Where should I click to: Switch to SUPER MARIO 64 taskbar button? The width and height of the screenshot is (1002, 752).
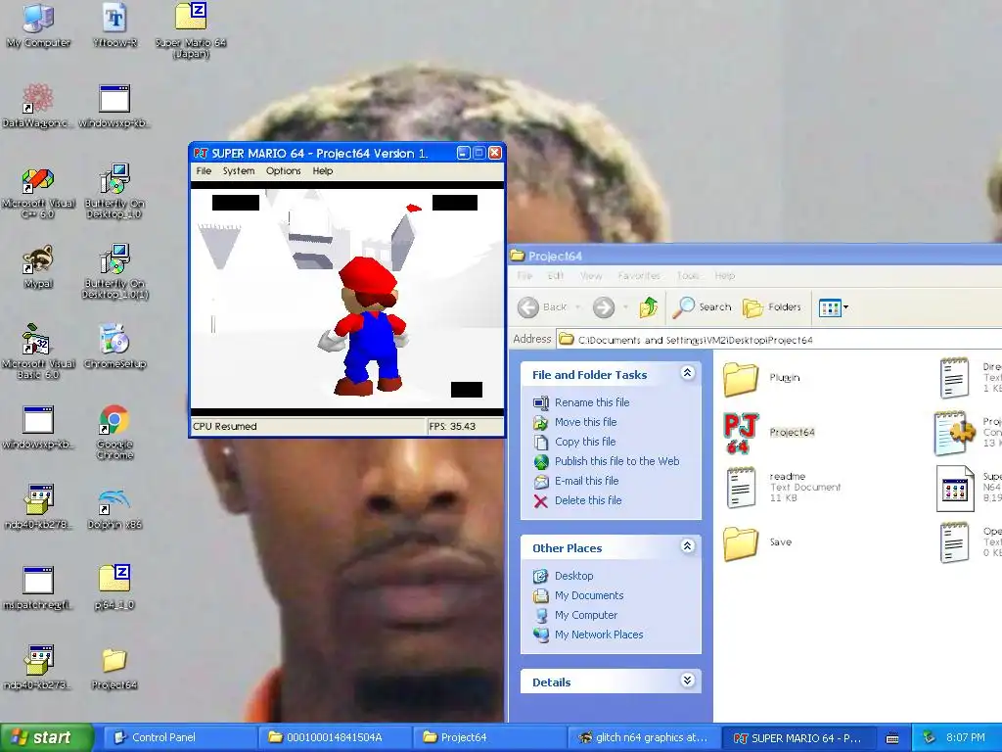tap(799, 738)
